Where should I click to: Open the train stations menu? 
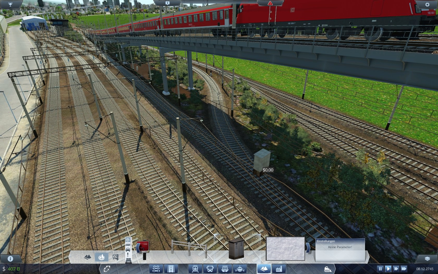point(195,269)
